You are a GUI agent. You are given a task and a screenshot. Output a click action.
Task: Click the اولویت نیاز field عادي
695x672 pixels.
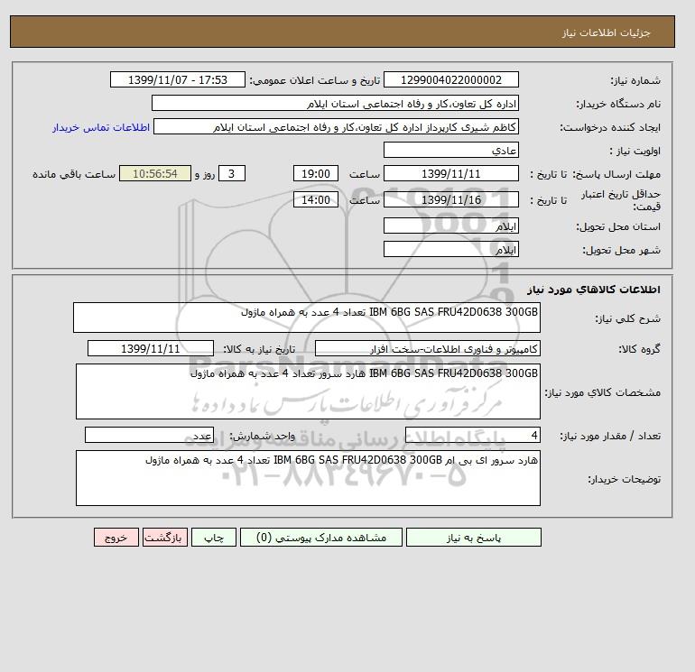[450, 150]
